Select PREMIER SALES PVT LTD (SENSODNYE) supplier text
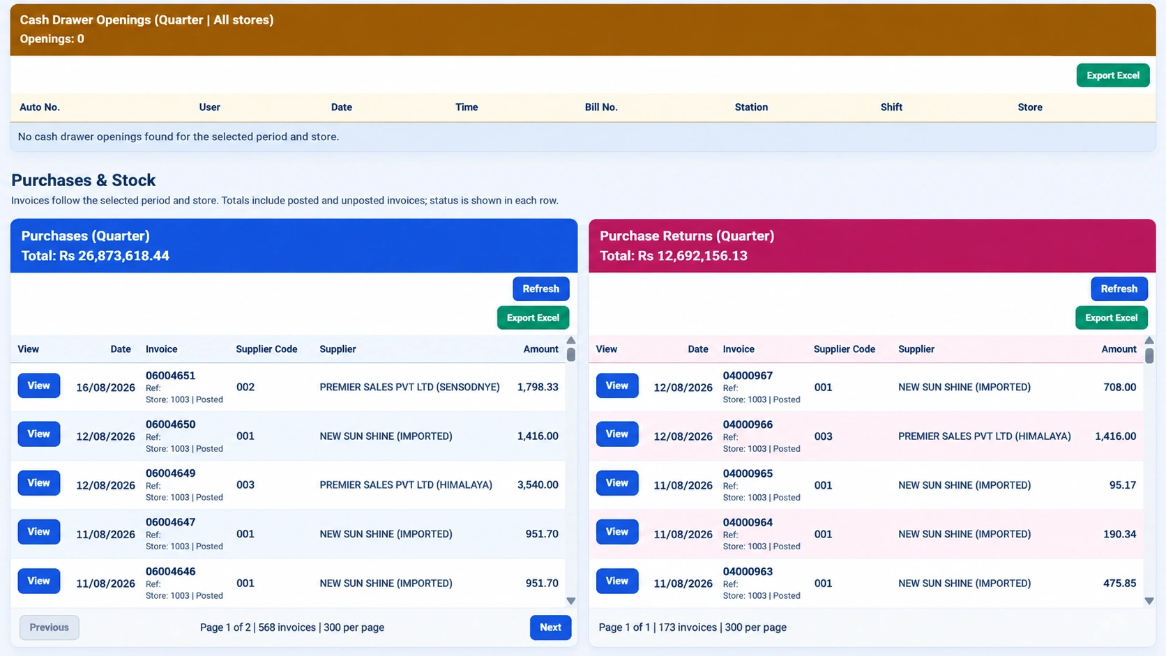The height and width of the screenshot is (656, 1166). click(409, 387)
